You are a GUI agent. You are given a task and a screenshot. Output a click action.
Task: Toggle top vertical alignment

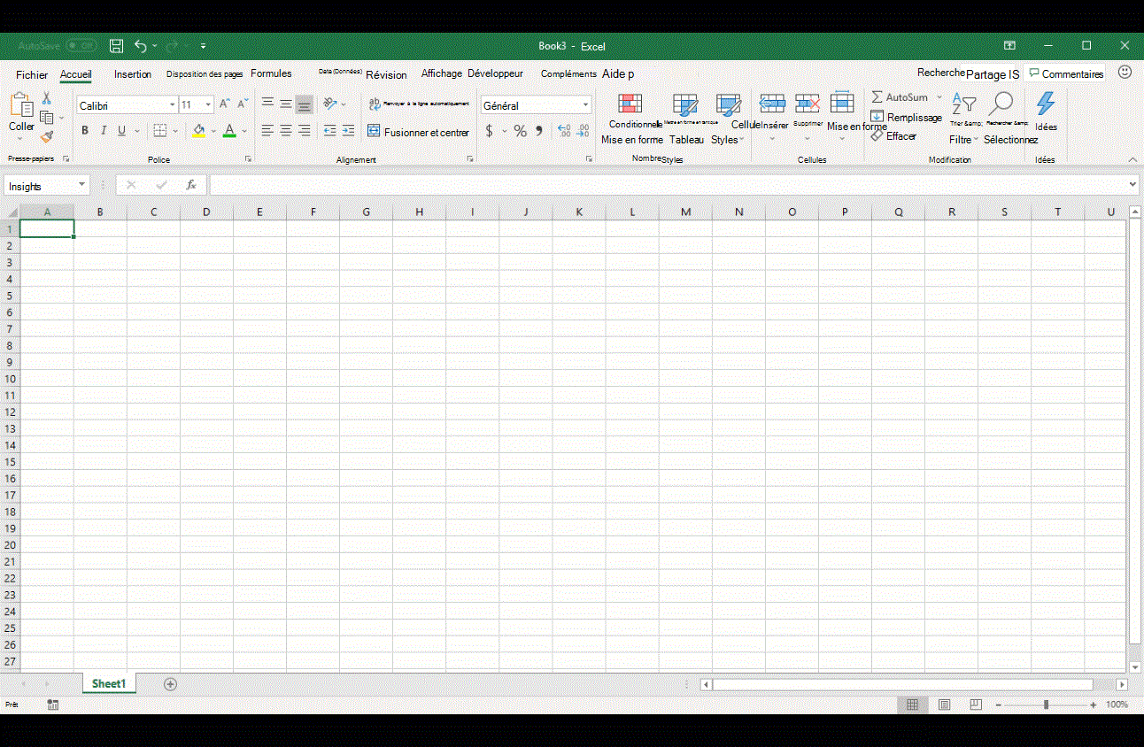pos(267,104)
